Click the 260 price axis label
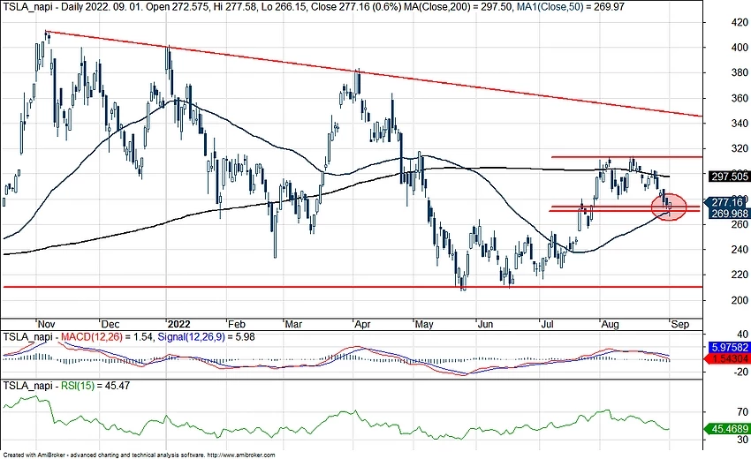Viewport: 751px width, 459px height. [x=740, y=224]
